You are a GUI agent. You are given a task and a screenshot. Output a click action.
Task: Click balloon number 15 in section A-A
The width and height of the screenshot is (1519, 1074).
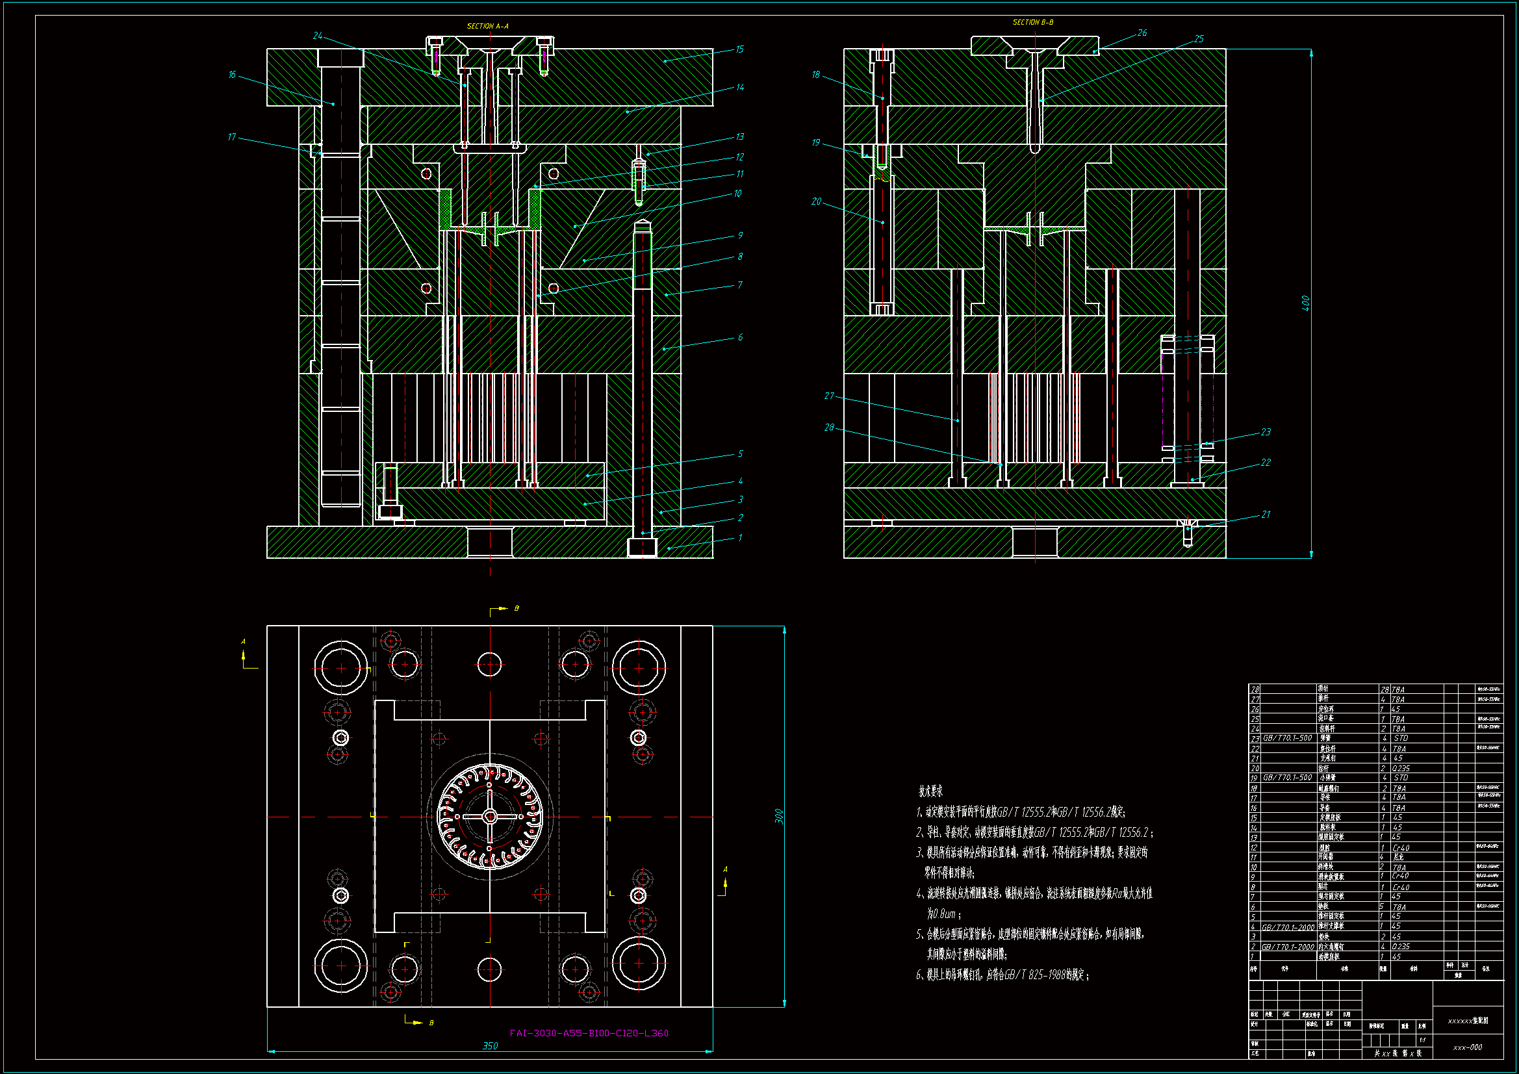click(739, 49)
